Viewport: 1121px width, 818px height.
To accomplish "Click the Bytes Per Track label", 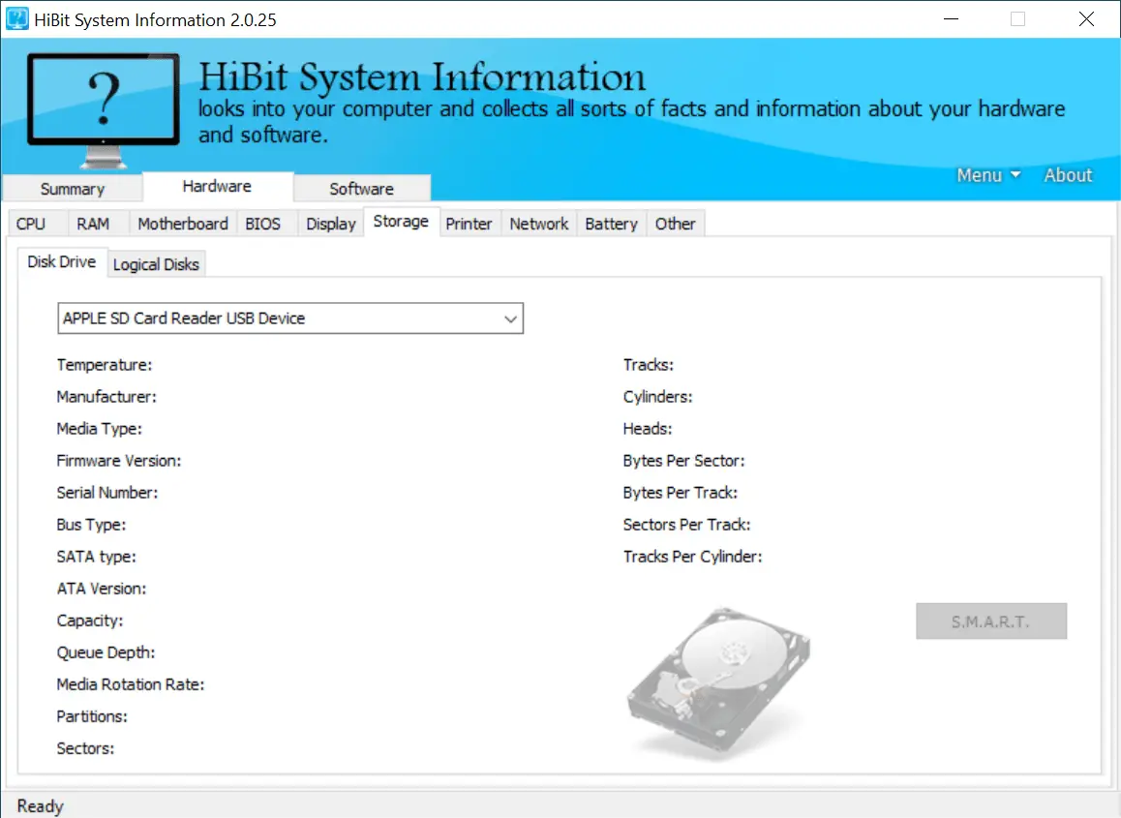I will tap(680, 493).
